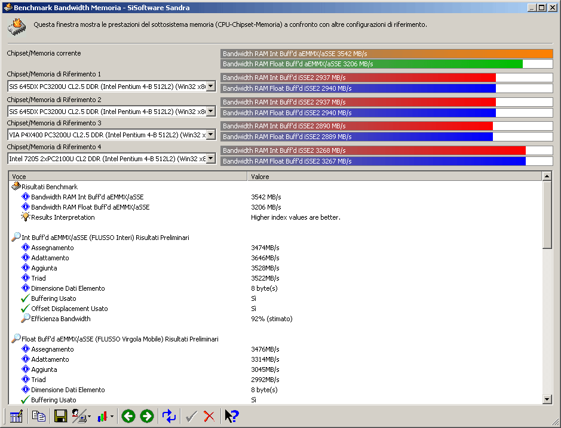561x428 pixels.
Task: Click the green Float Buff'd 3206 MB/s bar
Action: tap(387, 64)
